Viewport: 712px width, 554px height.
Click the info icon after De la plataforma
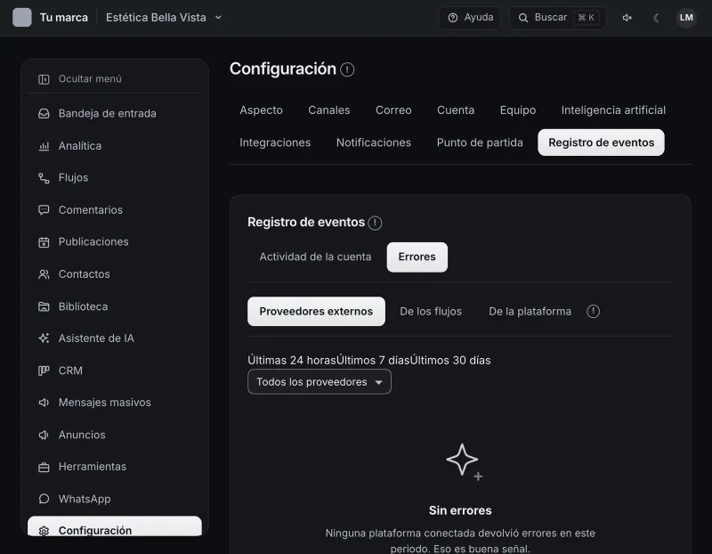tap(593, 312)
